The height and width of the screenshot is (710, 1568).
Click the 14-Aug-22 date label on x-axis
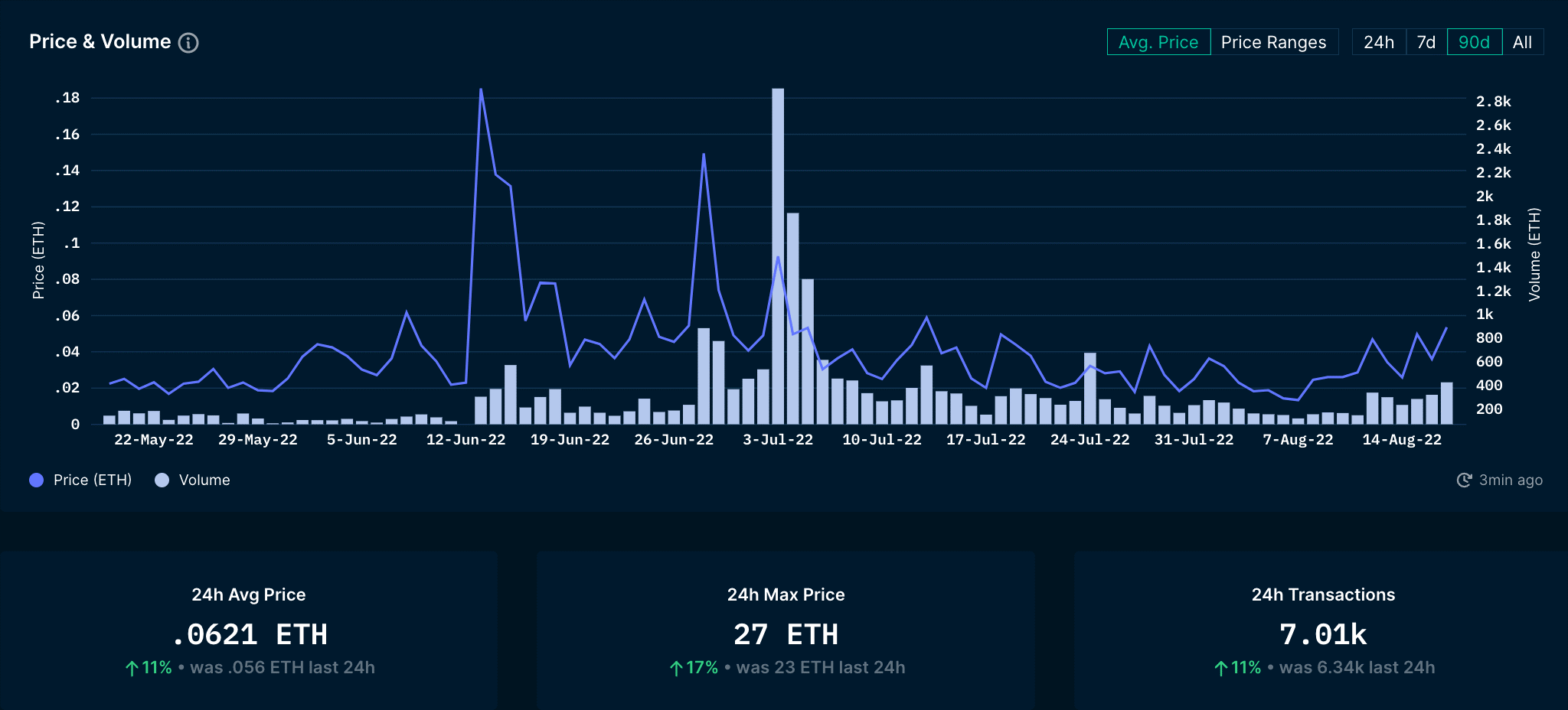click(x=1401, y=440)
